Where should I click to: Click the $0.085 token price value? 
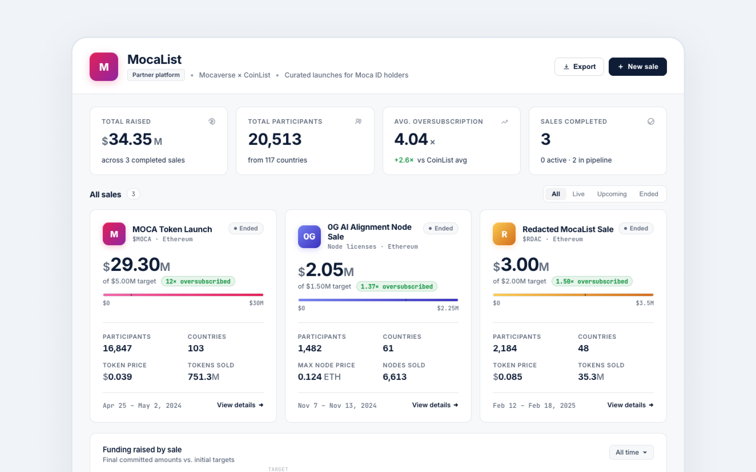[x=507, y=377]
